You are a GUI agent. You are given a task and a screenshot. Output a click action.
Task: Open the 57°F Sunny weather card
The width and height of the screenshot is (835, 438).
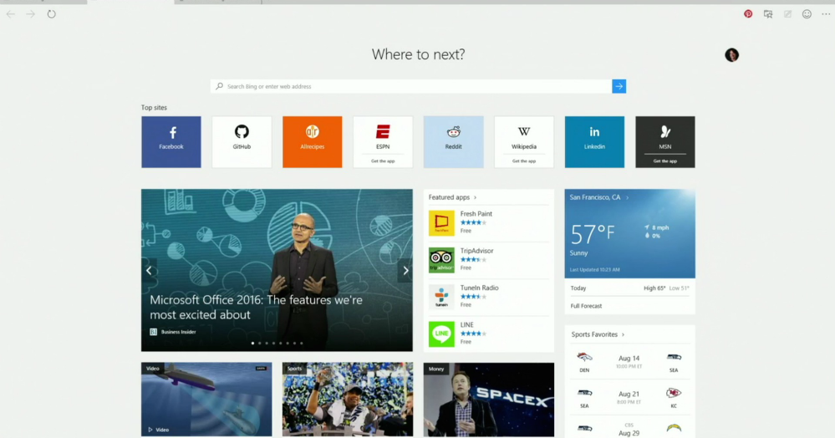(630, 233)
